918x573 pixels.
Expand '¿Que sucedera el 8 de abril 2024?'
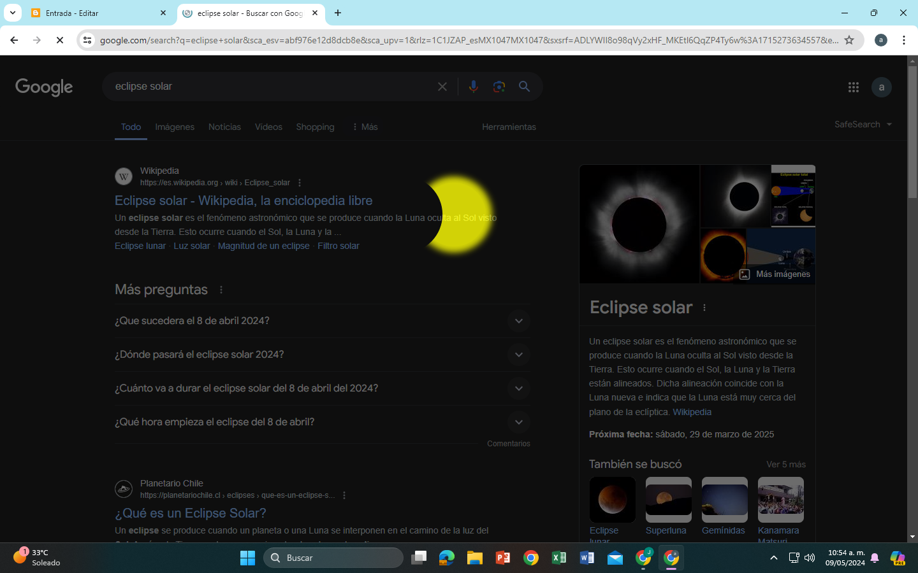pyautogui.click(x=323, y=321)
